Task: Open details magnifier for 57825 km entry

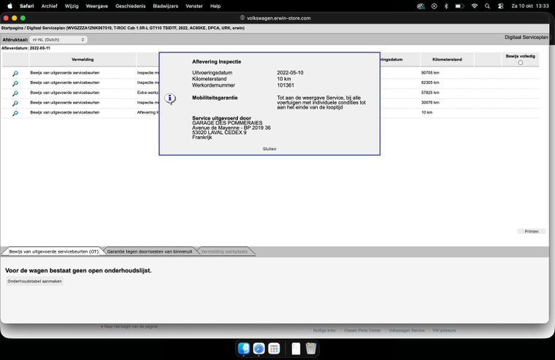Action: point(15,93)
